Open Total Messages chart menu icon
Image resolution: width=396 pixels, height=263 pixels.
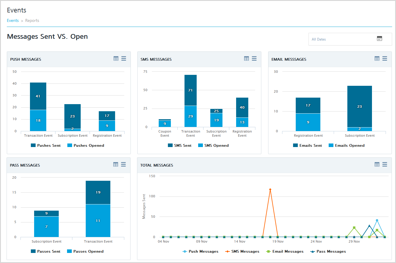pyautogui.click(x=385, y=164)
